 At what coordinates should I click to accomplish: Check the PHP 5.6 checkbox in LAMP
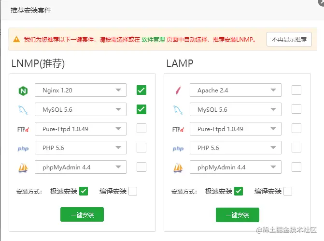pyautogui.click(x=296, y=148)
